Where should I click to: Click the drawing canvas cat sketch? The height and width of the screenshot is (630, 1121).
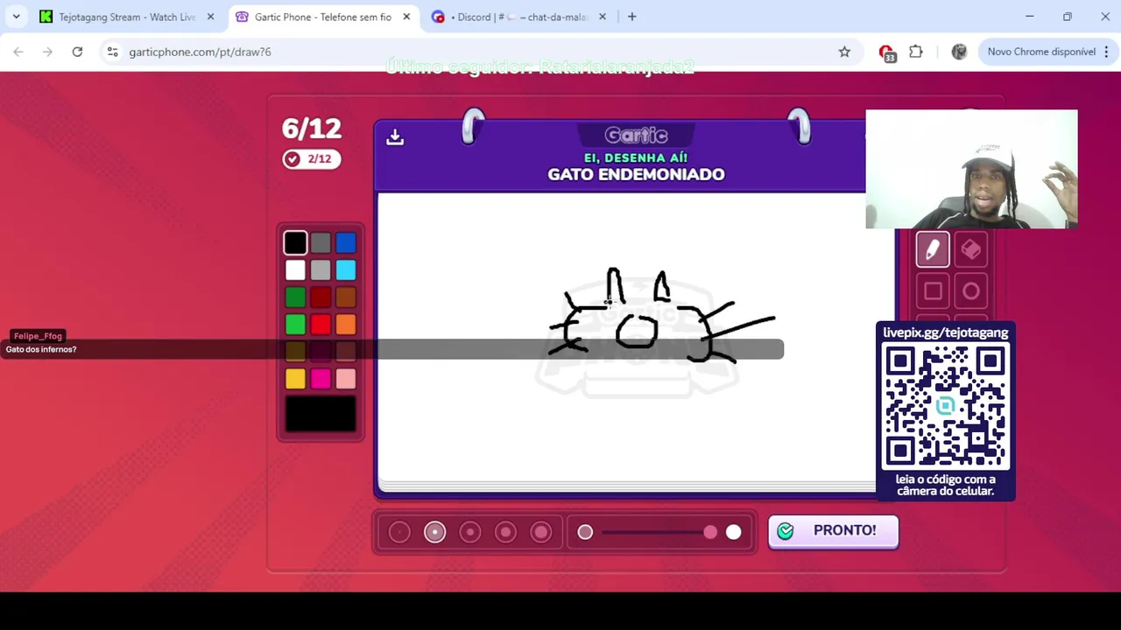coord(661,316)
